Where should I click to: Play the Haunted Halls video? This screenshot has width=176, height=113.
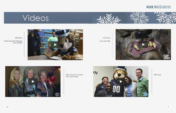[x=143, y=45]
